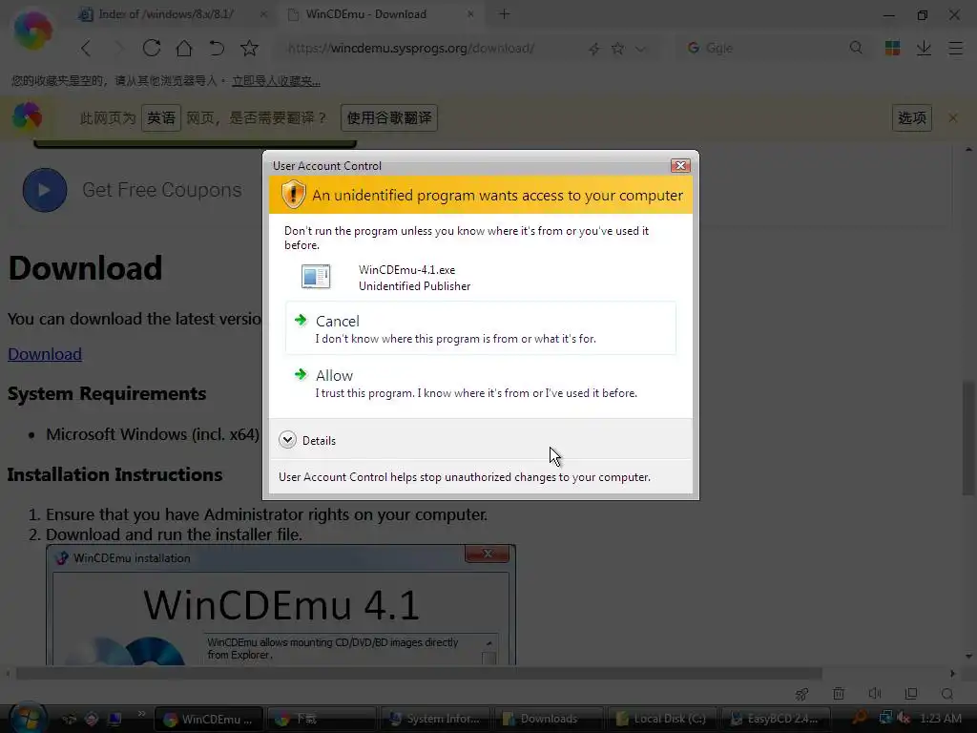
Task: Expand the Details section chevron
Action: pyautogui.click(x=287, y=440)
